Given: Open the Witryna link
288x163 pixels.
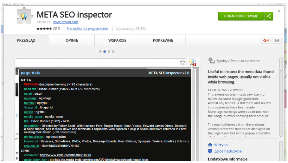Looking at the screenshot, I should tap(221, 145).
